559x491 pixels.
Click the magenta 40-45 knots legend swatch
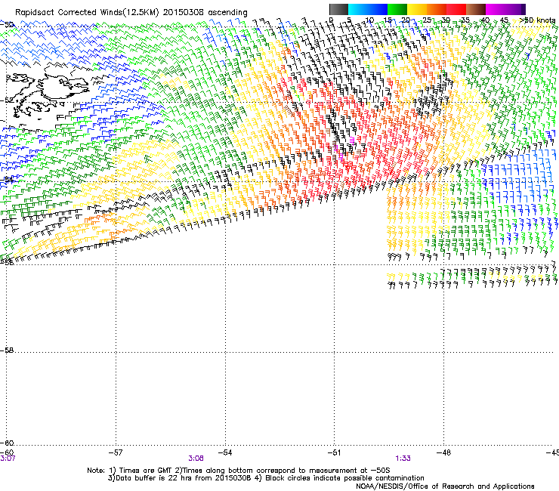point(496,9)
